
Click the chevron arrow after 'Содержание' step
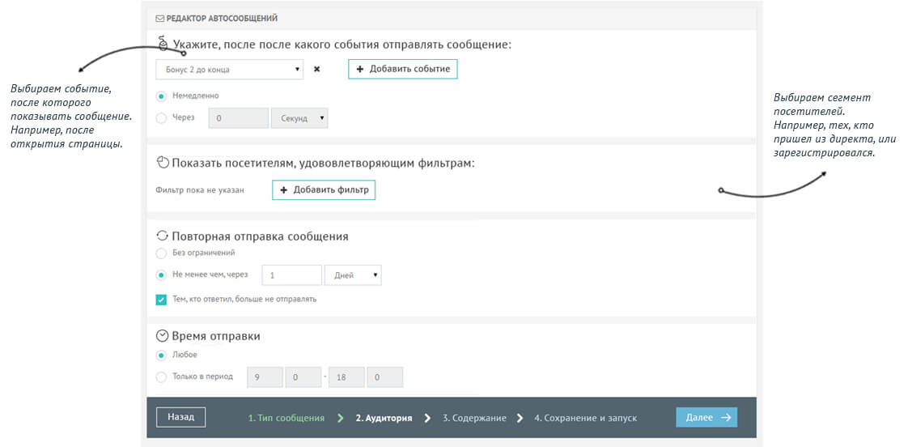pyautogui.click(x=520, y=418)
